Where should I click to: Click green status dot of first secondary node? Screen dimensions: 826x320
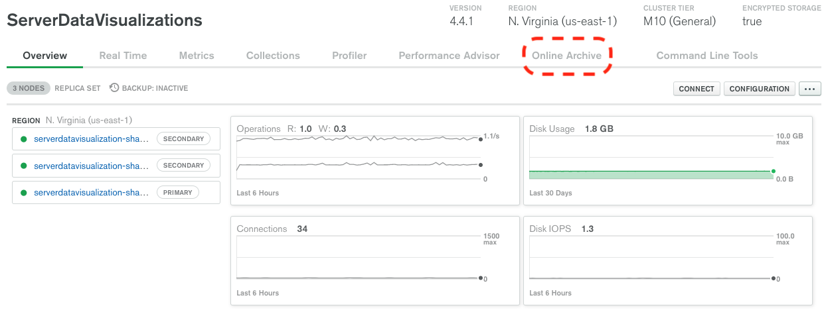24,138
